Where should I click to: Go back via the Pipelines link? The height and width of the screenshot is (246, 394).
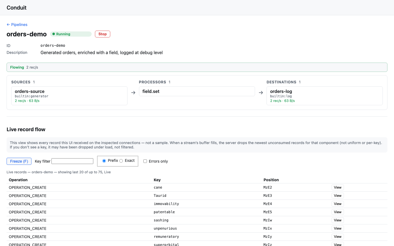pyautogui.click(x=17, y=25)
